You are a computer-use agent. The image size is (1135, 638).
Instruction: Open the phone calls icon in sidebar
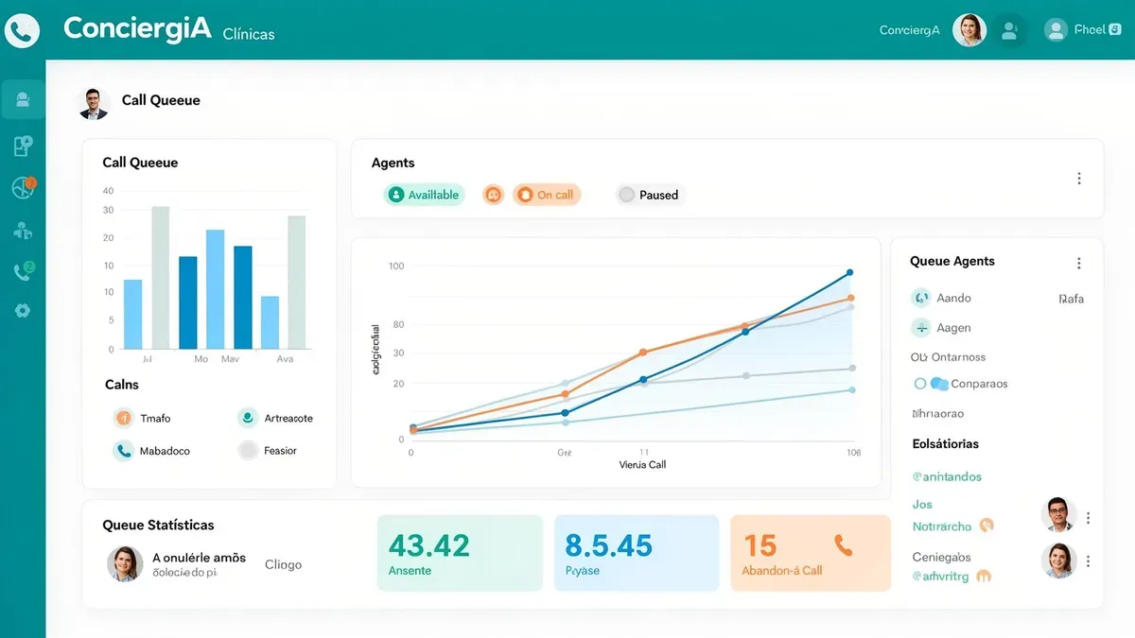[23, 271]
